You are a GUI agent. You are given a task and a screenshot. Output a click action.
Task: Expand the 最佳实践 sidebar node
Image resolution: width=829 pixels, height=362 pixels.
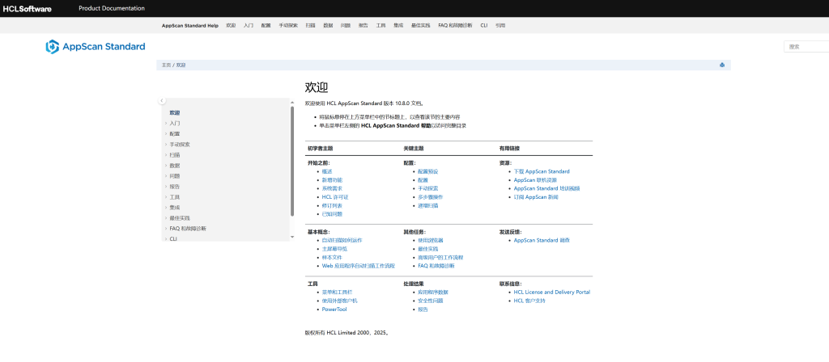pos(166,218)
